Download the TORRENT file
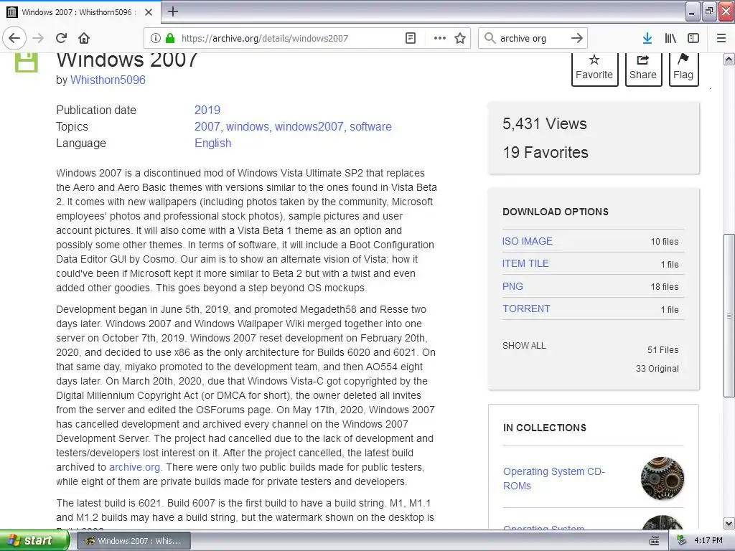Image resolution: width=735 pixels, height=551 pixels. click(526, 309)
